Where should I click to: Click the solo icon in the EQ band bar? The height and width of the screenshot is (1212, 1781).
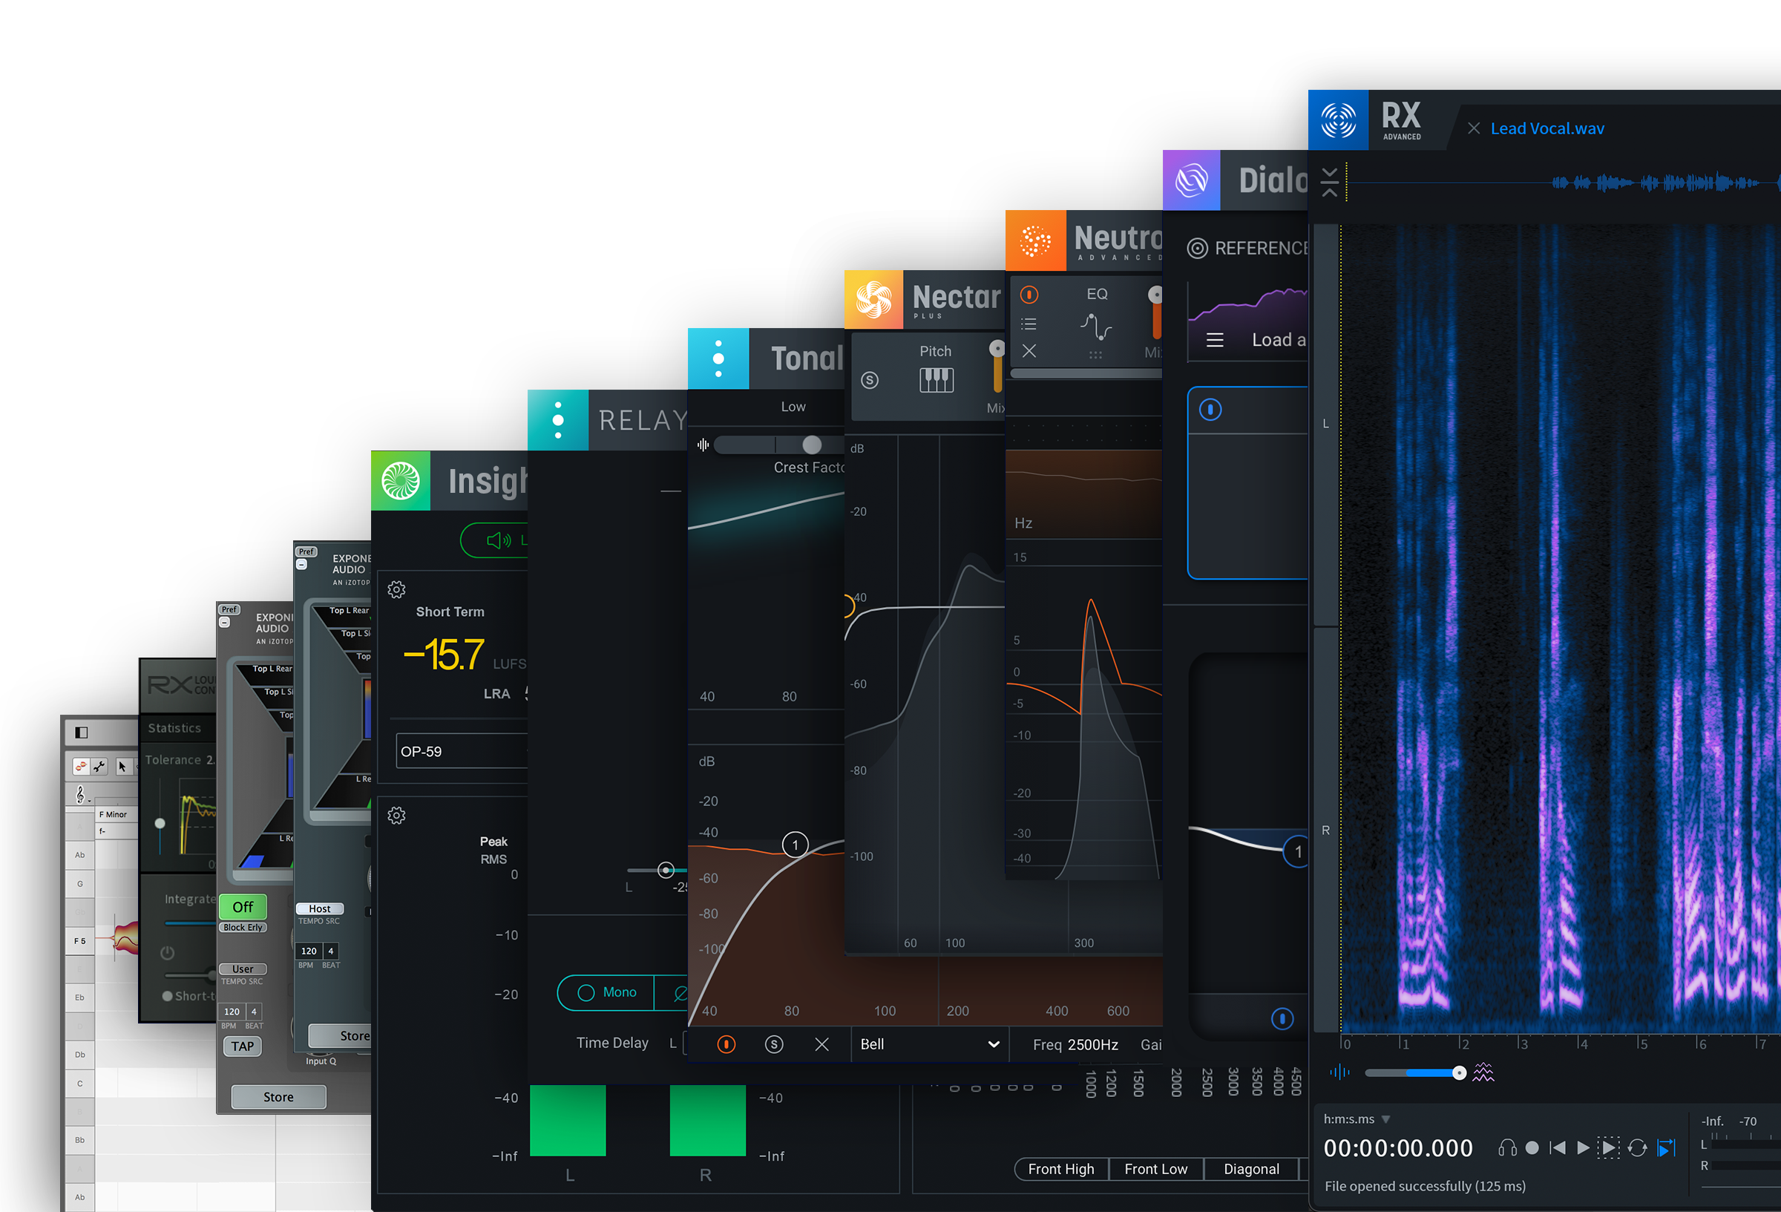pyautogui.click(x=774, y=1044)
